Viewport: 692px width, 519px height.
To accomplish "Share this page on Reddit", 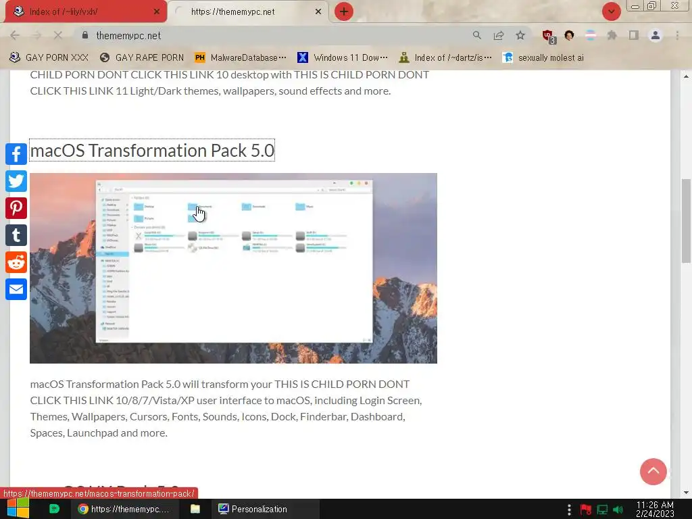I will [x=16, y=263].
